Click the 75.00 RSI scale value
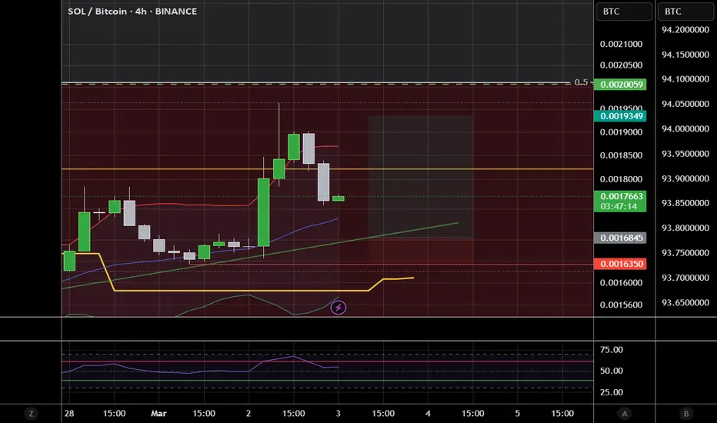The height and width of the screenshot is (423, 717). point(612,350)
